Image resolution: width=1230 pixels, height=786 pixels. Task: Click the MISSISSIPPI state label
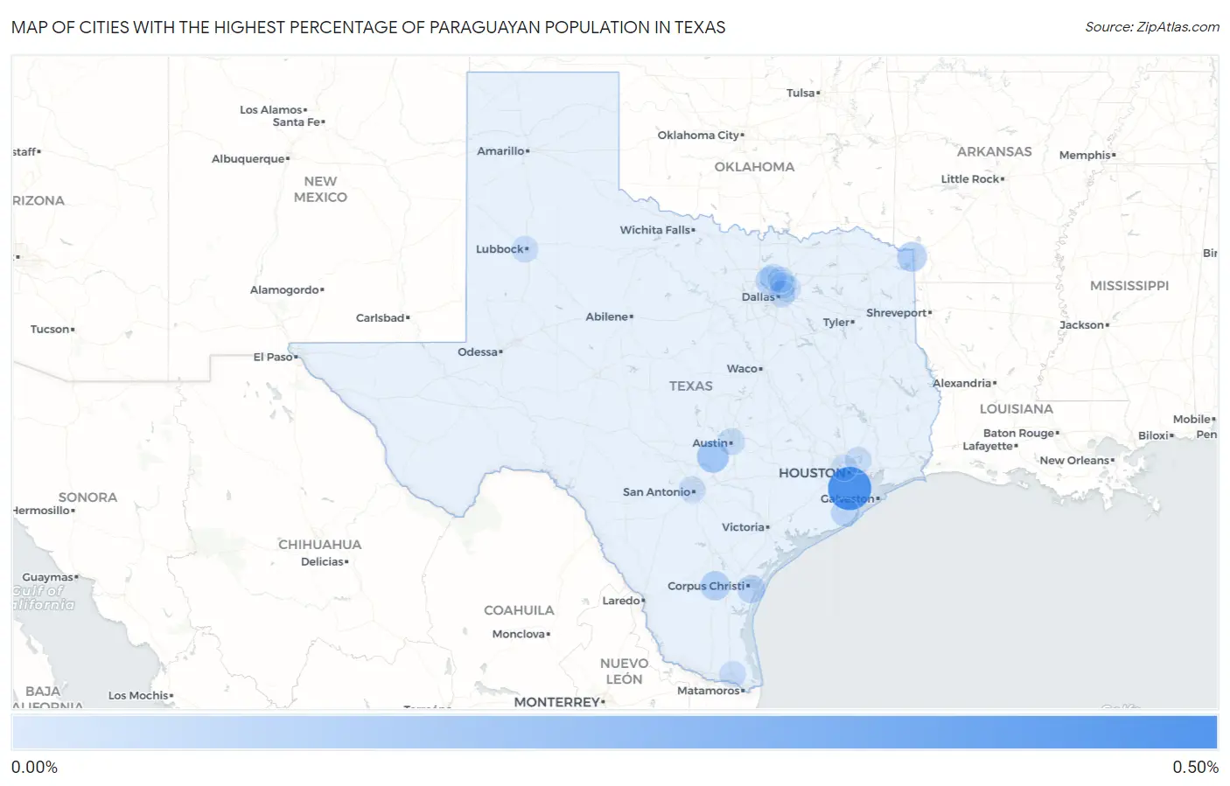[x=1129, y=286]
